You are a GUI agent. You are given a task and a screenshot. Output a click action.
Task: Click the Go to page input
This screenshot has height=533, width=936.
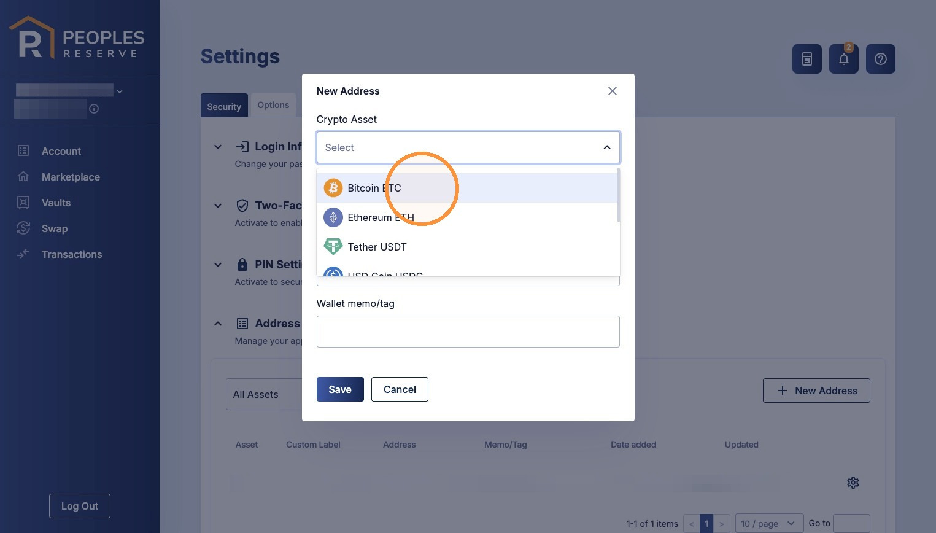pyautogui.click(x=851, y=524)
